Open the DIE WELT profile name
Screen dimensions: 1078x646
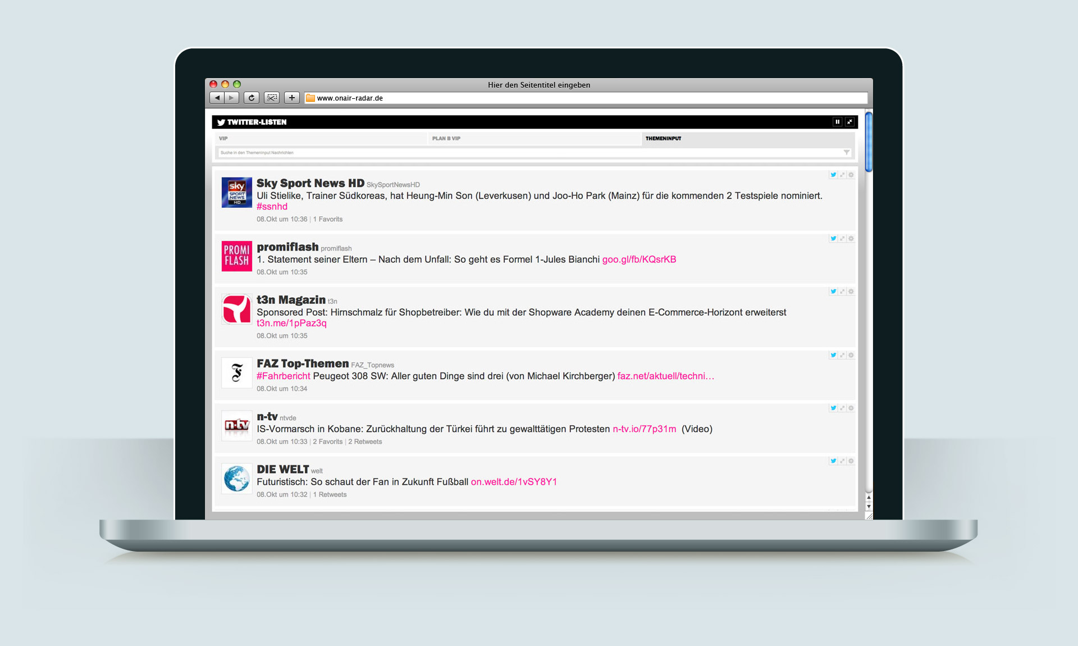point(283,470)
